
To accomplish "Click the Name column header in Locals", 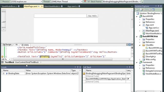I will coord(14,71).
